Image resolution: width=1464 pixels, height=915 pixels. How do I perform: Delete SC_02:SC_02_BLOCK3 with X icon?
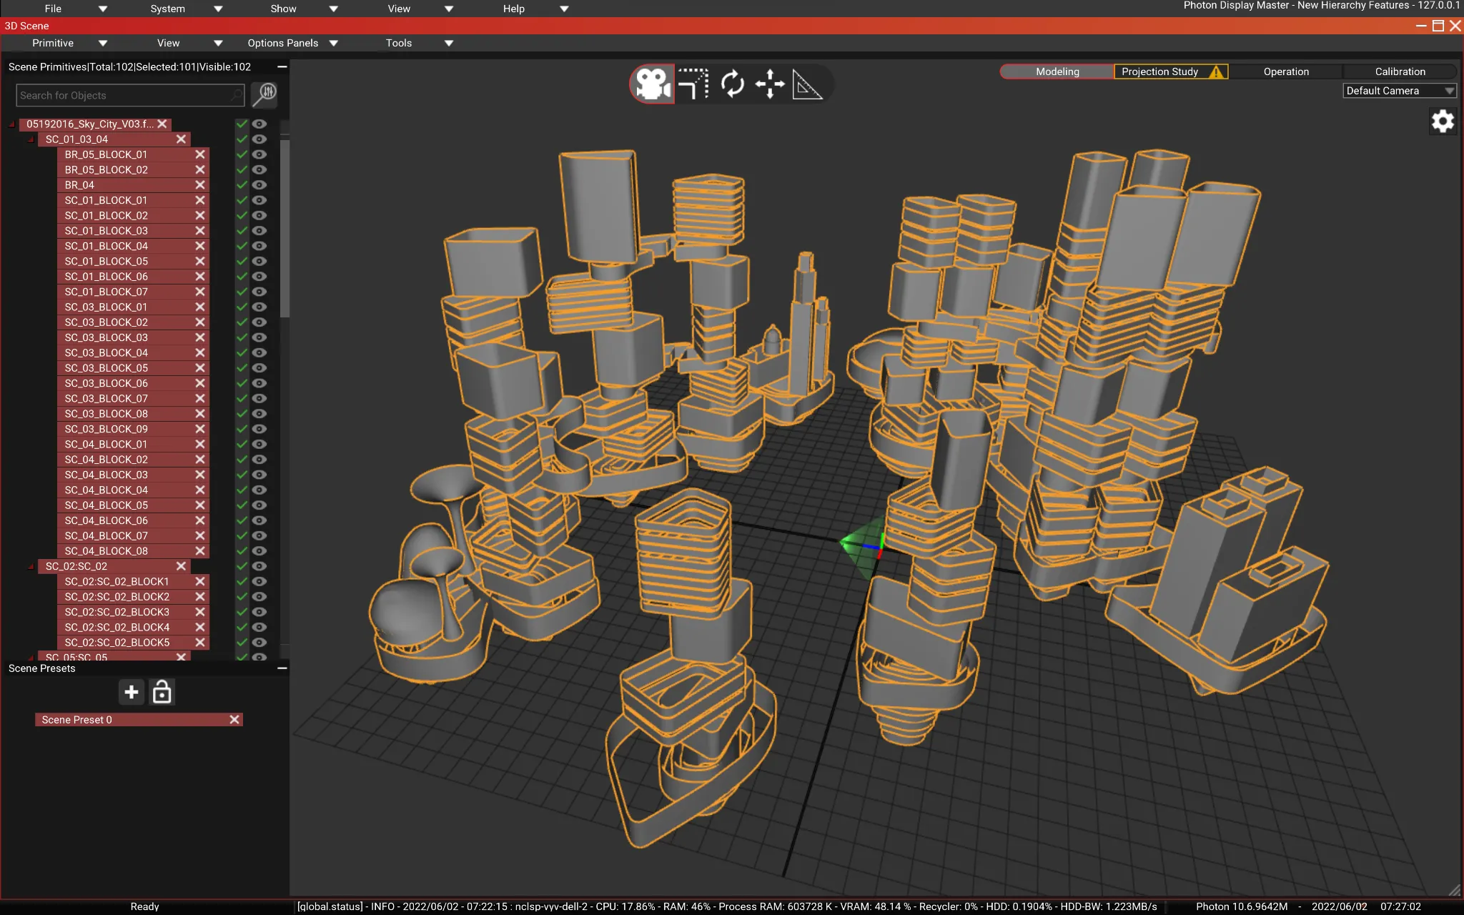pyautogui.click(x=200, y=612)
